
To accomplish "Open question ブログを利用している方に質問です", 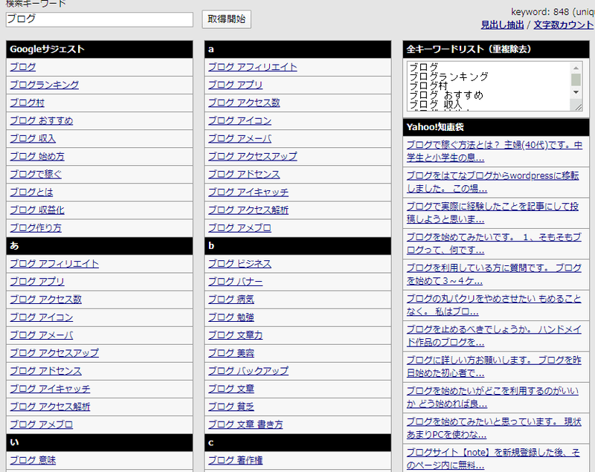I will [494, 274].
